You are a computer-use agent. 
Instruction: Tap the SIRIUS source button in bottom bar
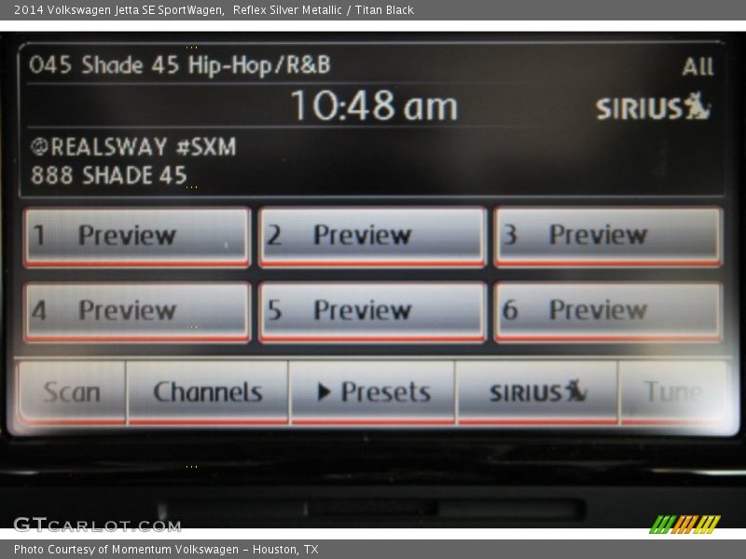[537, 392]
